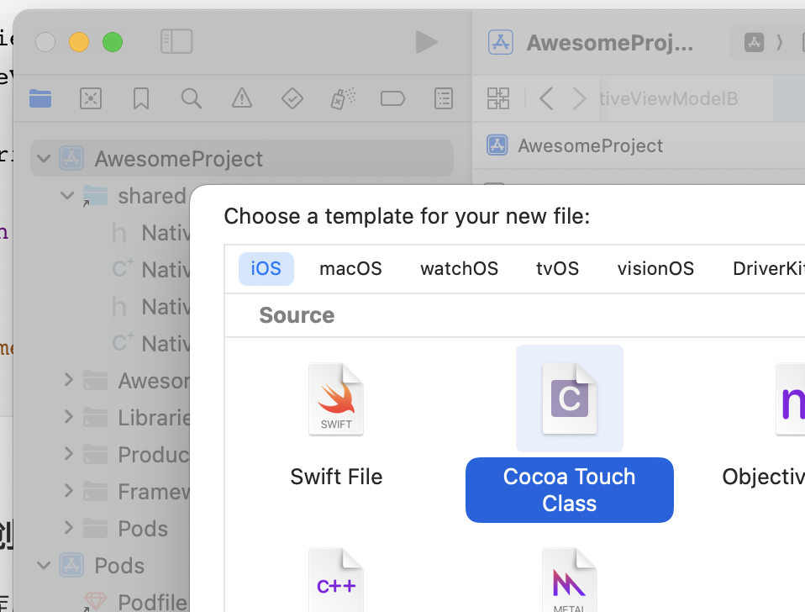805x612 pixels.
Task: Open the Breakpoint navigator
Action: [x=392, y=98]
